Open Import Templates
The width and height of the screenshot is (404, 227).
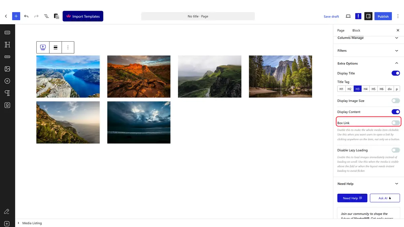[x=83, y=16]
